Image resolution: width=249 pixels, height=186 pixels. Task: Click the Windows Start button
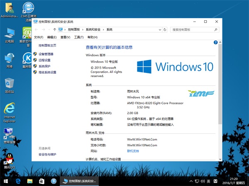tap(6, 181)
